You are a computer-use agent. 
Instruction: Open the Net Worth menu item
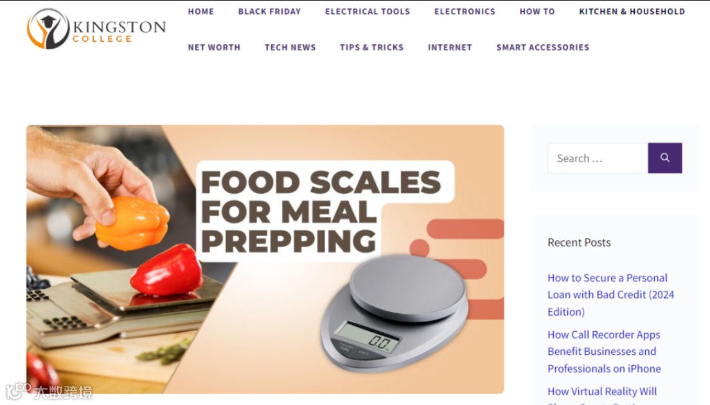pos(214,47)
